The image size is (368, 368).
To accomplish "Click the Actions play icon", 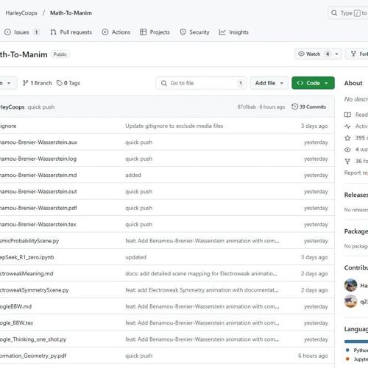I will (105, 32).
